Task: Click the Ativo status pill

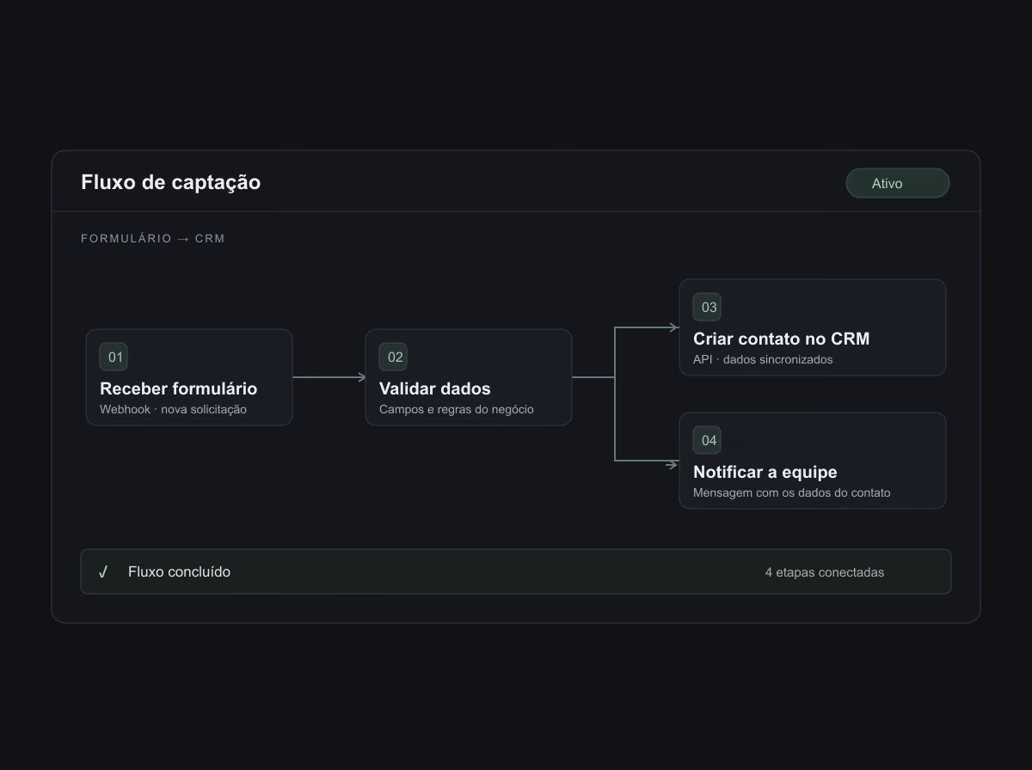Action: pyautogui.click(x=898, y=183)
